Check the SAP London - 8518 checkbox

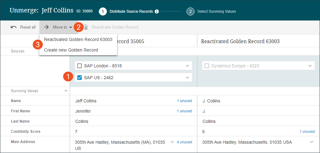(80, 66)
